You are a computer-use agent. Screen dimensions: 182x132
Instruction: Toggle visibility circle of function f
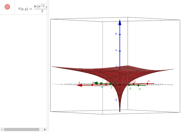(x=7, y=7)
